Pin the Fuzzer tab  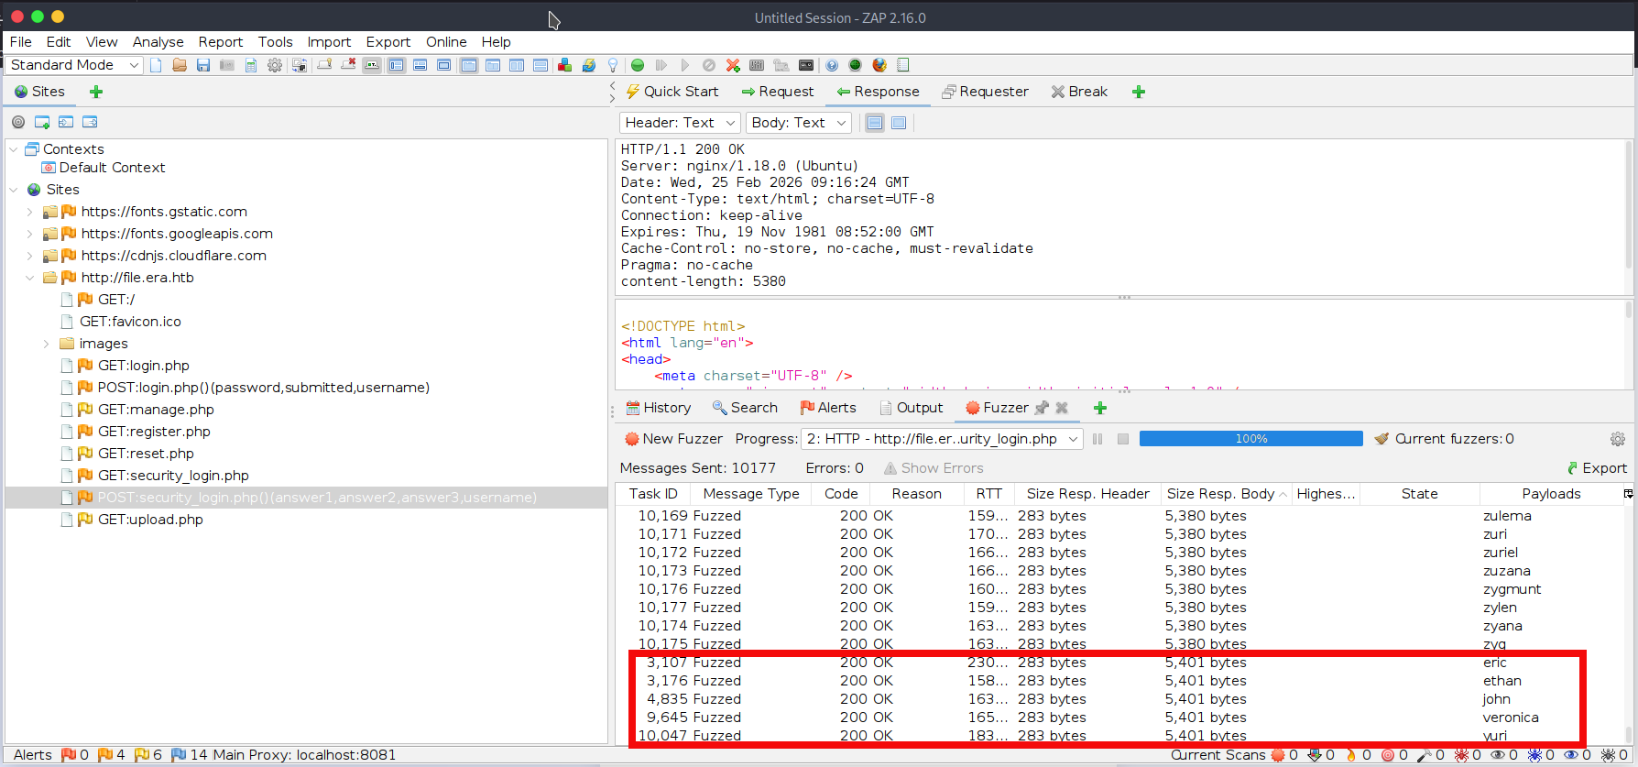1042,408
